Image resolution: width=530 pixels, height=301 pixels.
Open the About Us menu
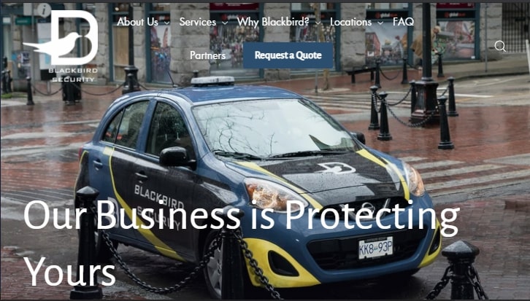137,22
